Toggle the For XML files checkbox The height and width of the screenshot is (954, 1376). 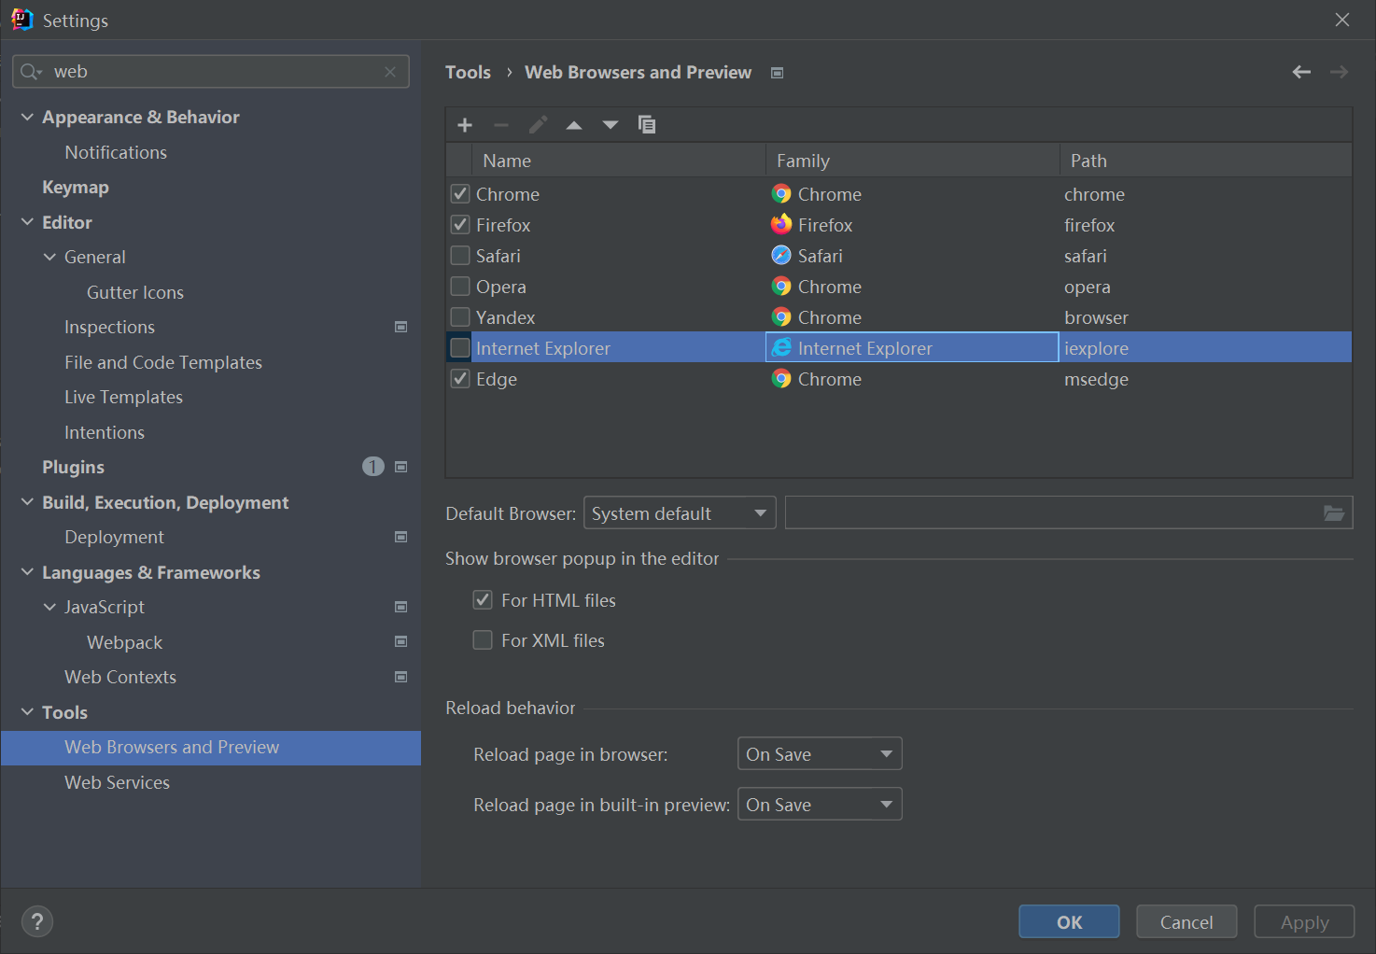click(x=483, y=640)
